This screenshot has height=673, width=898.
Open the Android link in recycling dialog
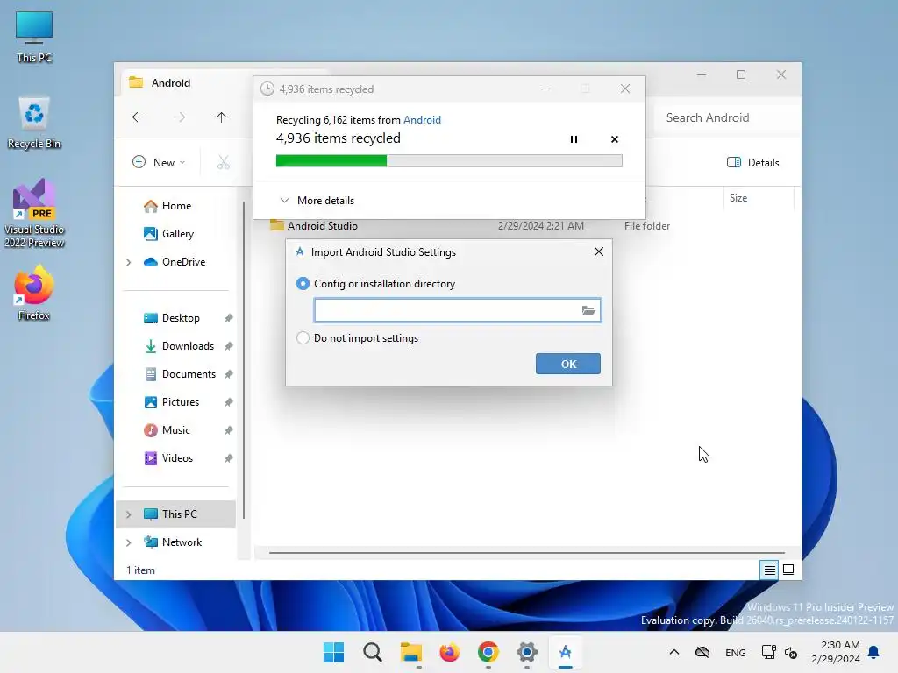422,119
